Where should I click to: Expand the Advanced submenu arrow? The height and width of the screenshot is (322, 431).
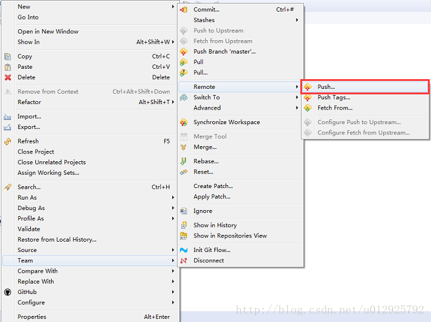click(x=297, y=108)
